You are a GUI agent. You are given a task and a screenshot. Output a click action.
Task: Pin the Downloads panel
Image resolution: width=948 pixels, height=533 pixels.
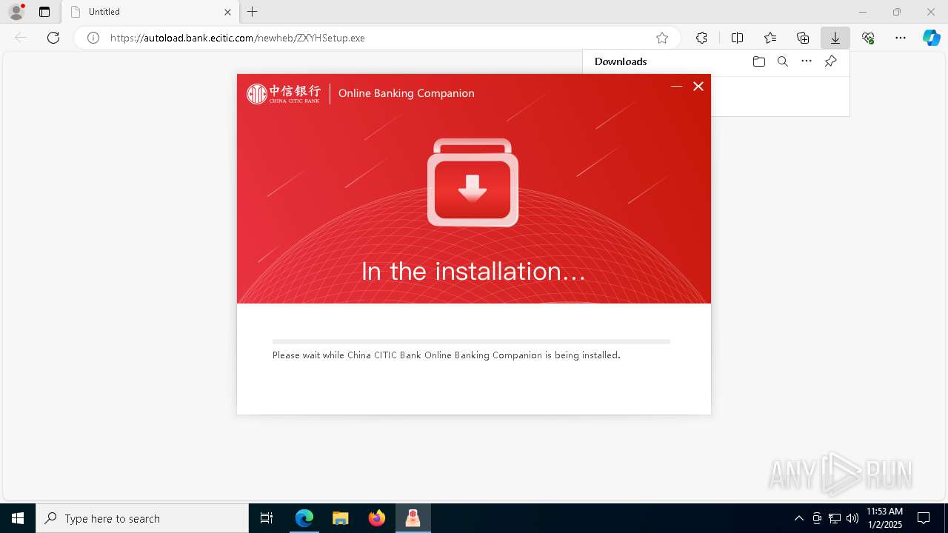click(830, 61)
